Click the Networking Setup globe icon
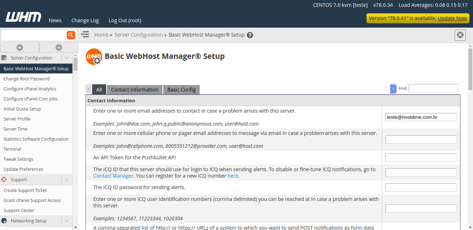The width and height of the screenshot is (473, 230). point(4,221)
